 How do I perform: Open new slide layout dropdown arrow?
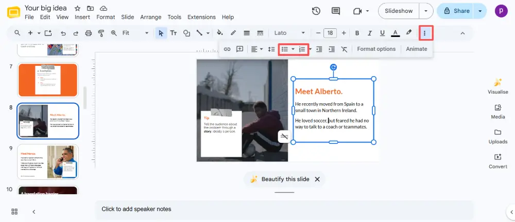(39, 33)
